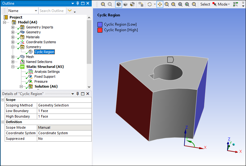Image resolution: width=246 pixels, height=166 pixels.
Task: Click the rotate tool icon
Action: coord(150,4)
